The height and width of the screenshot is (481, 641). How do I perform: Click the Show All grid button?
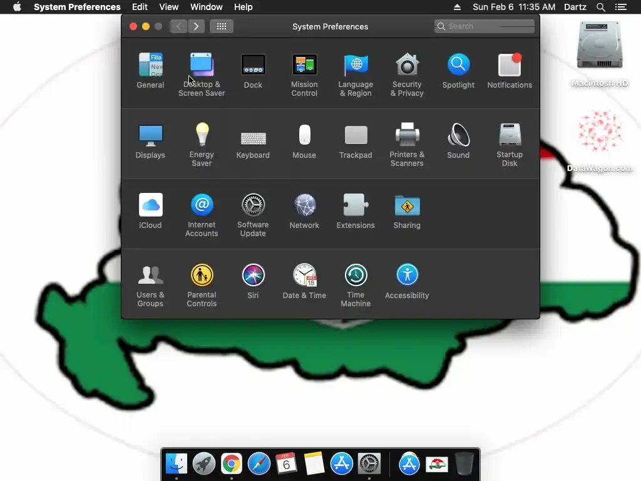(221, 26)
